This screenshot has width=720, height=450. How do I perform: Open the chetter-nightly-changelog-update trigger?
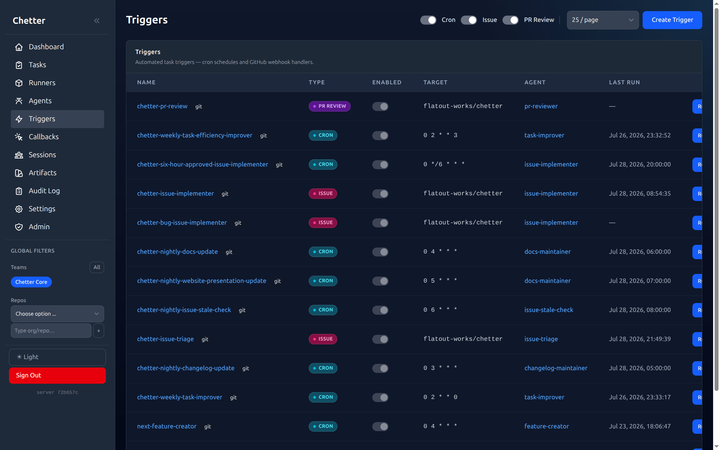click(x=186, y=368)
